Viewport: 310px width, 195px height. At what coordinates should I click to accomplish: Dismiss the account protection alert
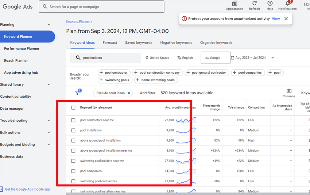(x=286, y=19)
